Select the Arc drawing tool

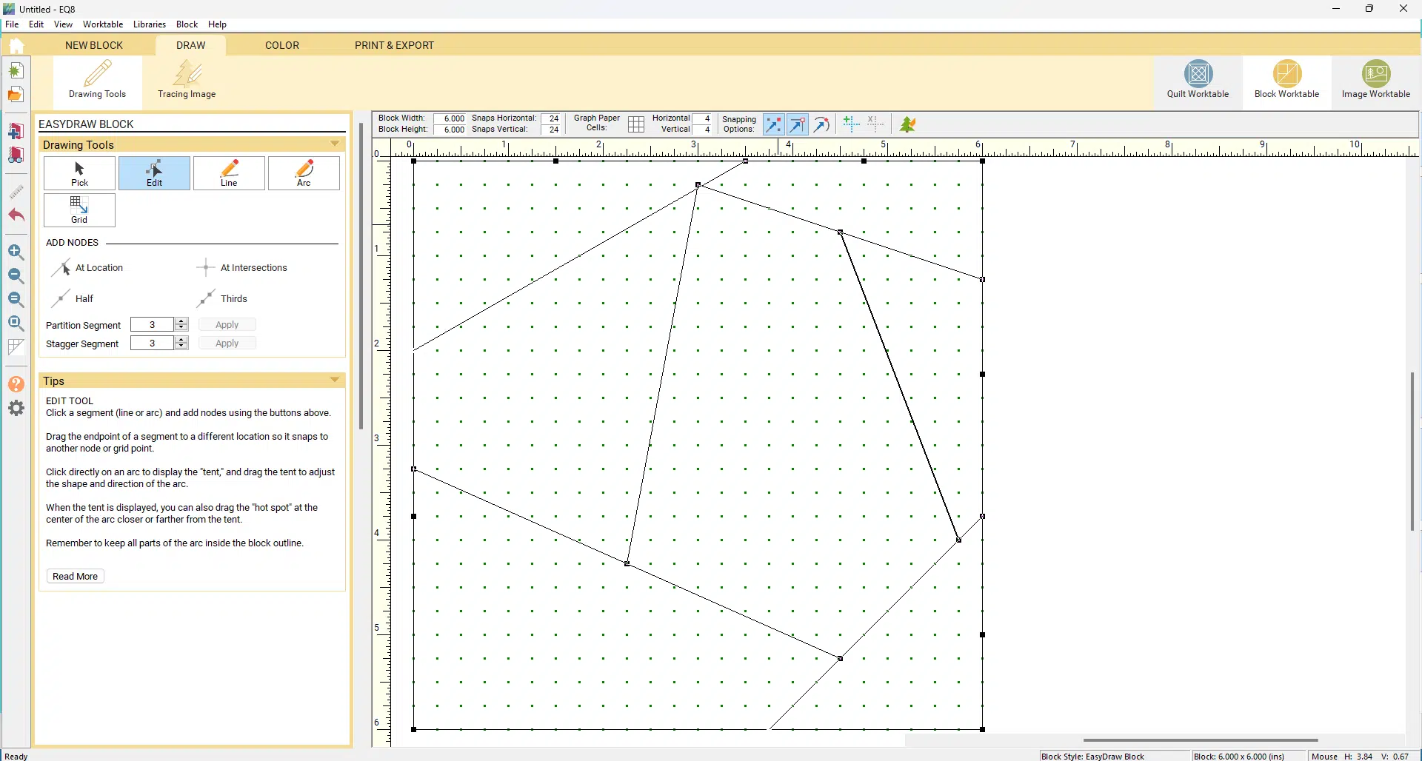(304, 173)
